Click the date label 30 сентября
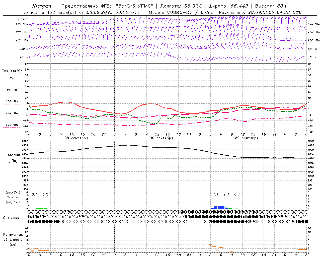This screenshot has height=257, width=321. click(247, 138)
